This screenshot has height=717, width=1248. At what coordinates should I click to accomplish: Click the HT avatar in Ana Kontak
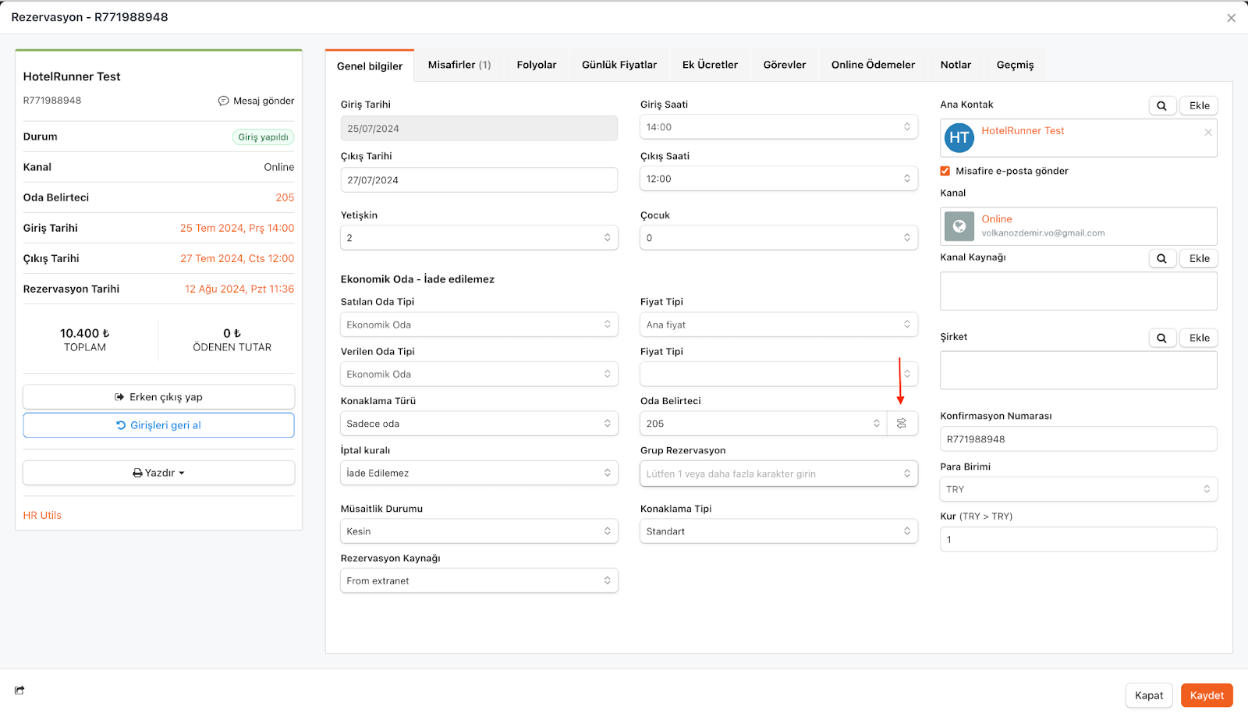click(x=959, y=138)
